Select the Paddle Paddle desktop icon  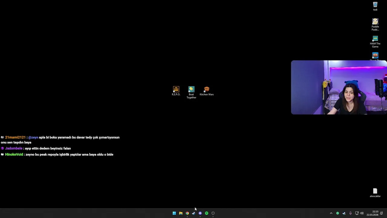click(375, 25)
